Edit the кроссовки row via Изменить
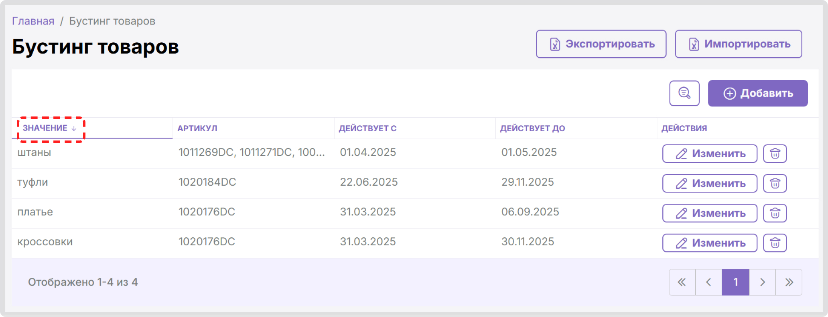 tap(709, 243)
